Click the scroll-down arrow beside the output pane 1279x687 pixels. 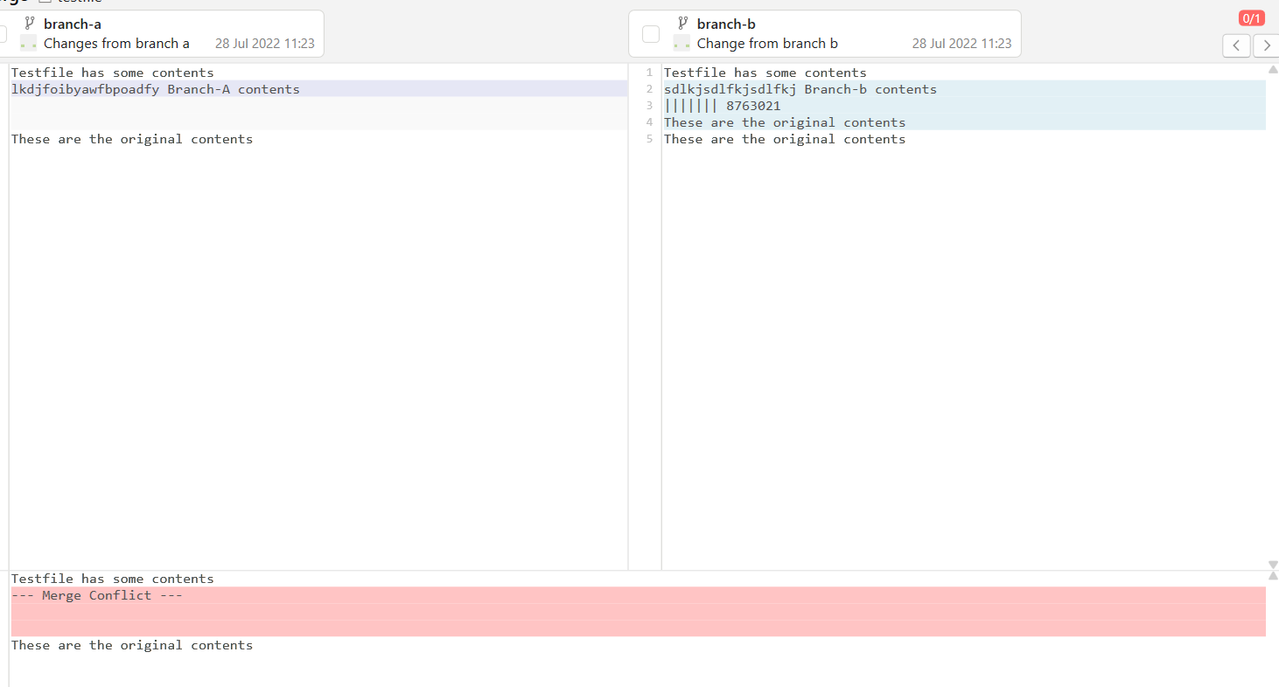pyautogui.click(x=1274, y=565)
